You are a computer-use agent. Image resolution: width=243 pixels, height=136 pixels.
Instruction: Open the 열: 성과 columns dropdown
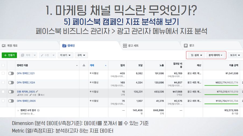click(196, 55)
